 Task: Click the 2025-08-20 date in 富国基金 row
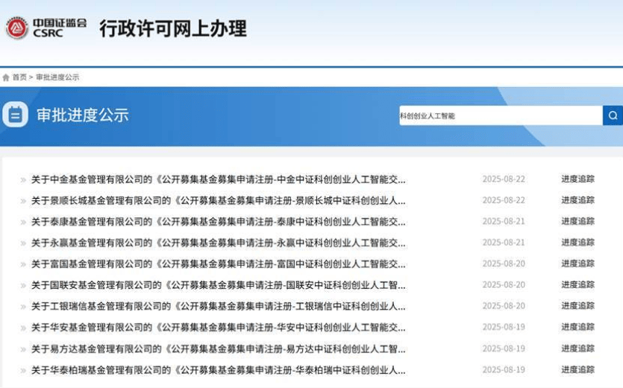[504, 264]
